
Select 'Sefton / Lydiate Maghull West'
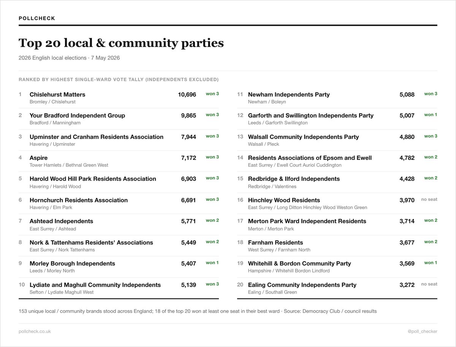pyautogui.click(x=62, y=292)
